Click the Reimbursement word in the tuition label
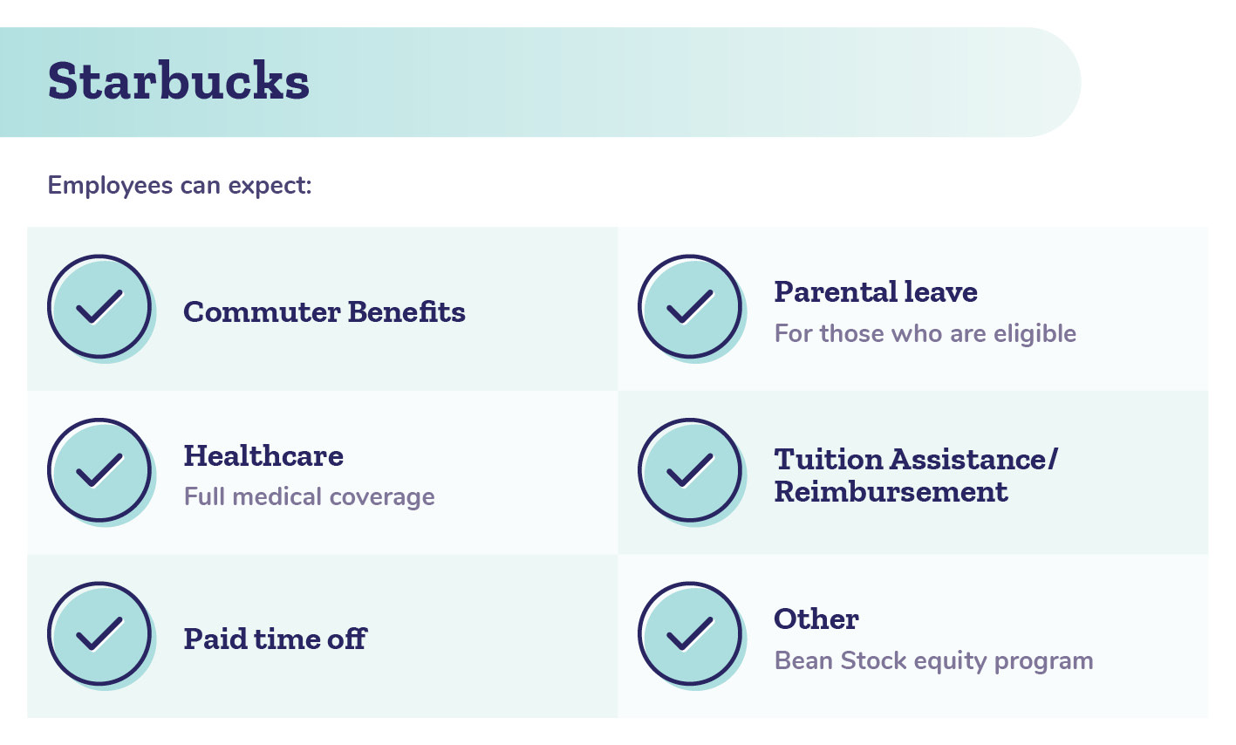 (x=891, y=492)
